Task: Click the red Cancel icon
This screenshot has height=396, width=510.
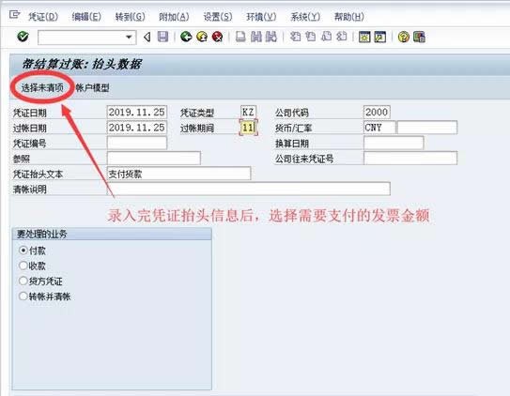Action: coord(217,37)
